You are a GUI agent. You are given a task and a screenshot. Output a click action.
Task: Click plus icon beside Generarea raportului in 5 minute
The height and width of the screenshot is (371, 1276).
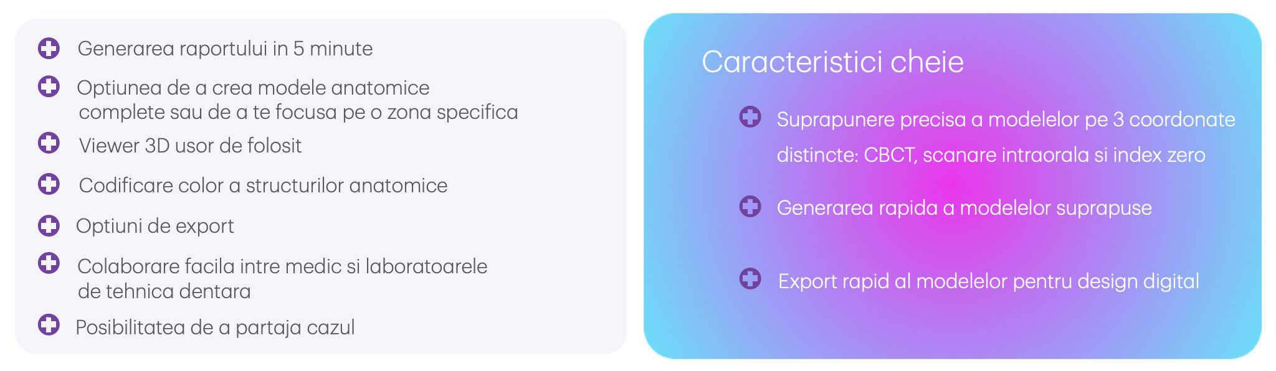(49, 48)
